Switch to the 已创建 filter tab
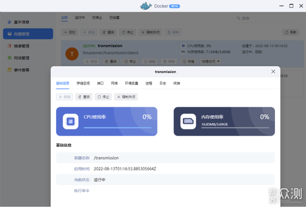 point(115,18)
